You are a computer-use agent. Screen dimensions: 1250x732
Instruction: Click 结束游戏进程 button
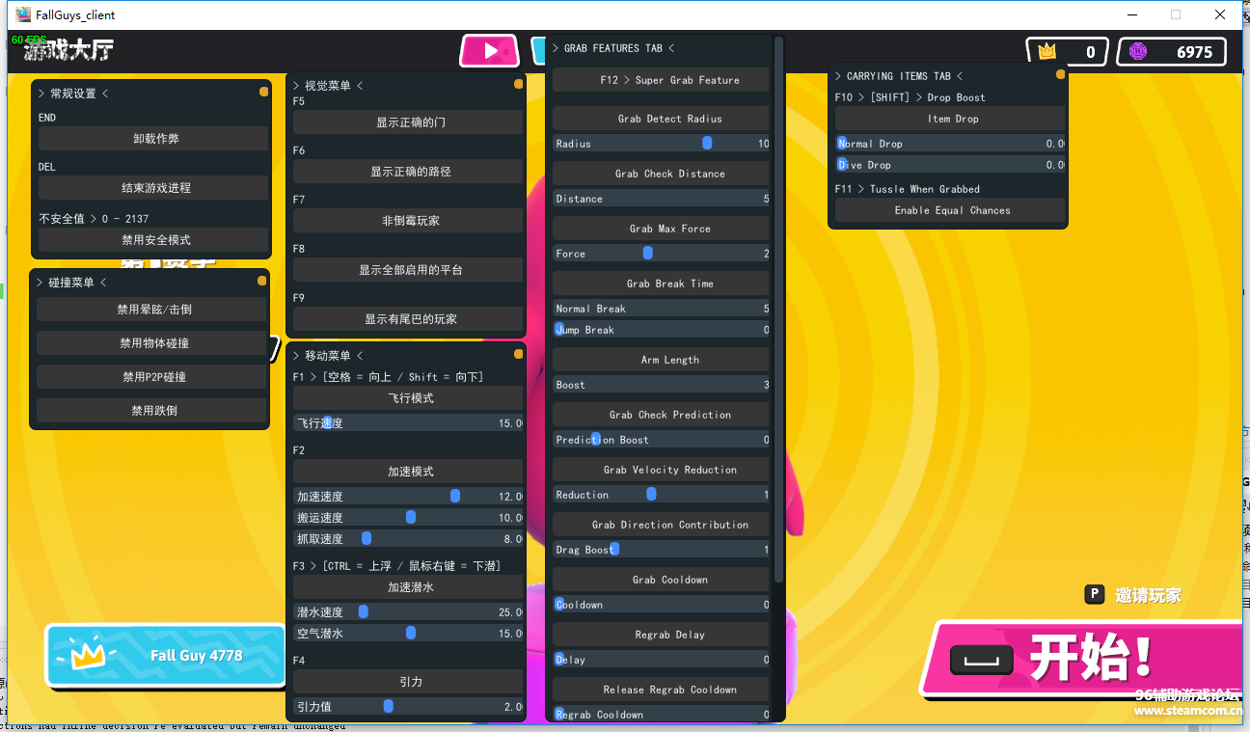pos(153,188)
